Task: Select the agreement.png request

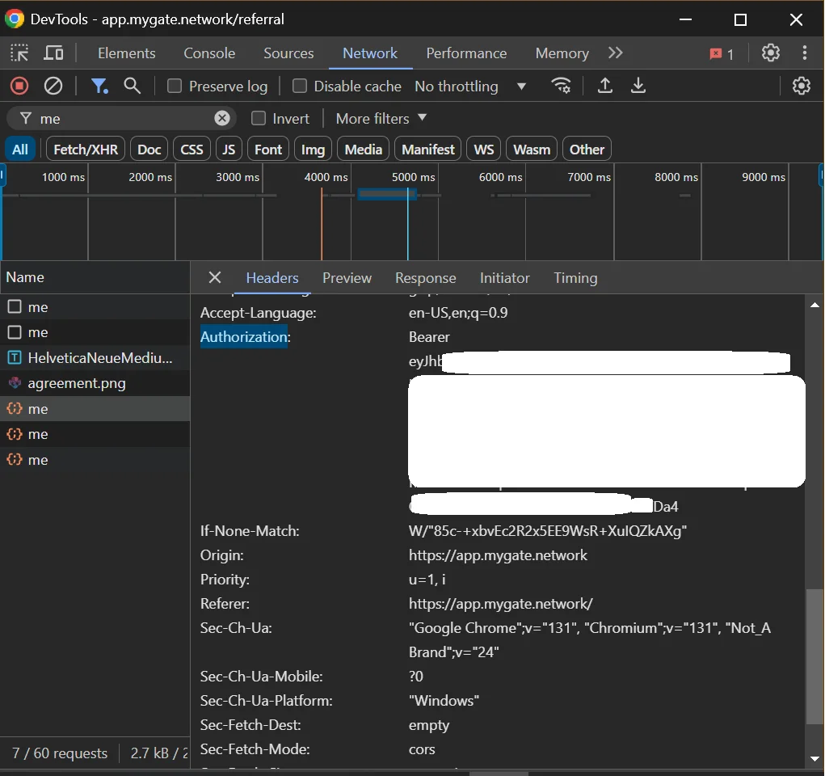Action: point(95,383)
